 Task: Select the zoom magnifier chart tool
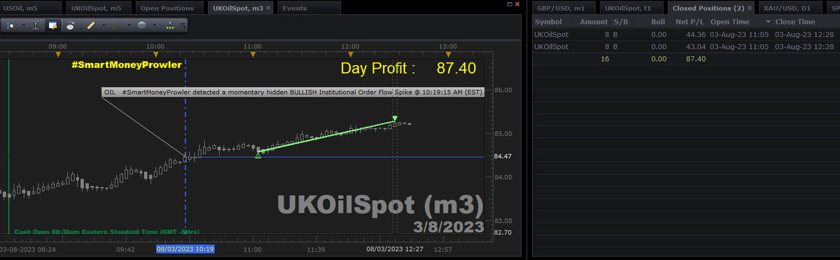[x=11, y=26]
